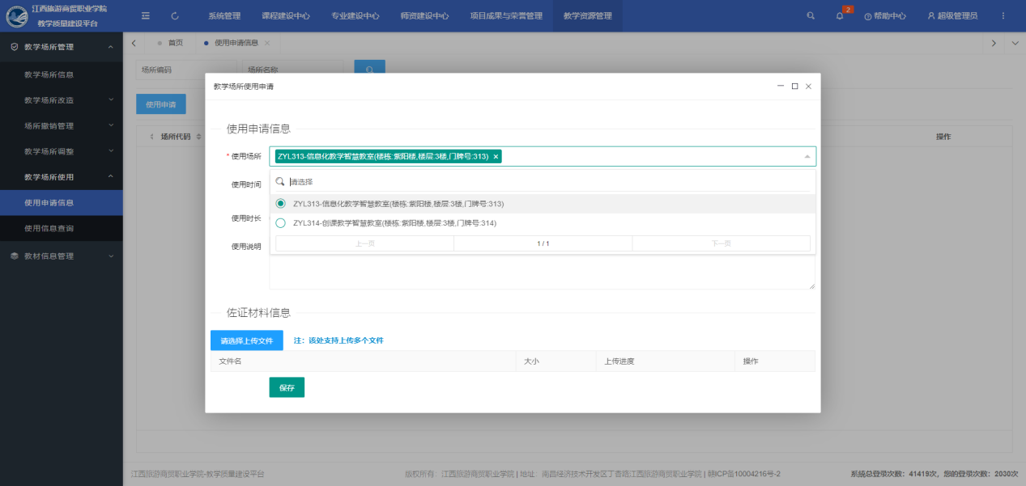Collapse the 教学场所使用 submenu
The image size is (1026, 486).
[x=111, y=177]
